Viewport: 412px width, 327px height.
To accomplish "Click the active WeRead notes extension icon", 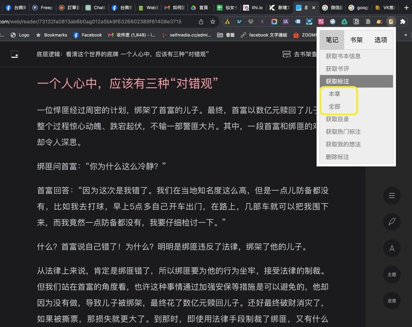I will coord(391,22).
